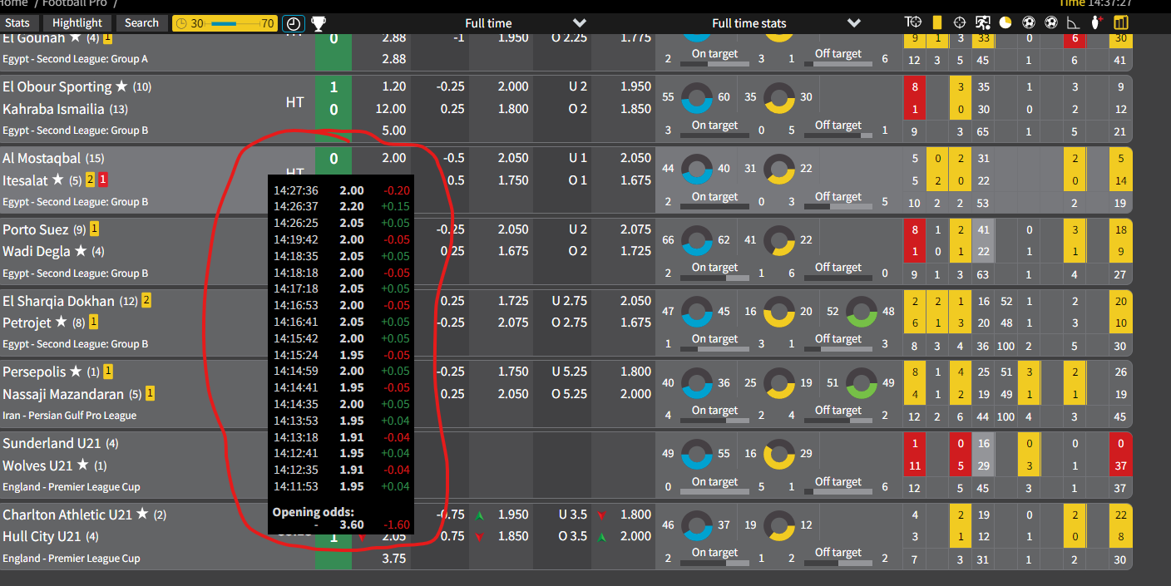Toggle favorite star for Wolves U21
The image size is (1171, 586).
[81, 465]
